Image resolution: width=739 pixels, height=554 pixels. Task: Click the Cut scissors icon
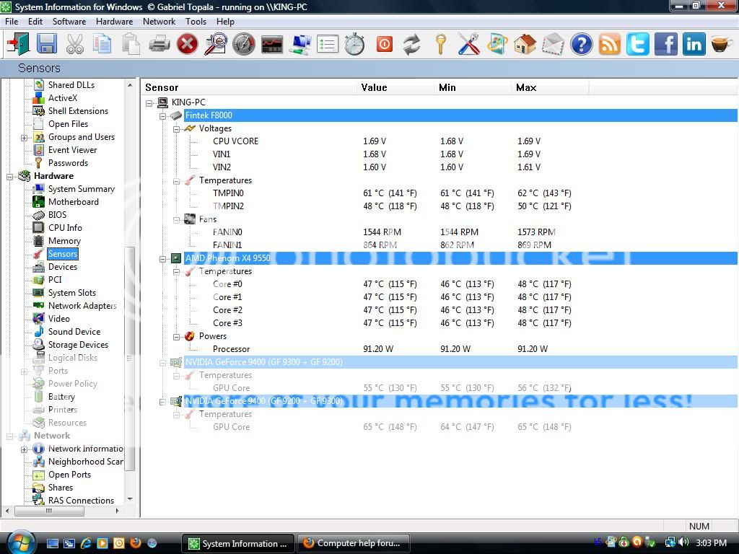coord(74,44)
